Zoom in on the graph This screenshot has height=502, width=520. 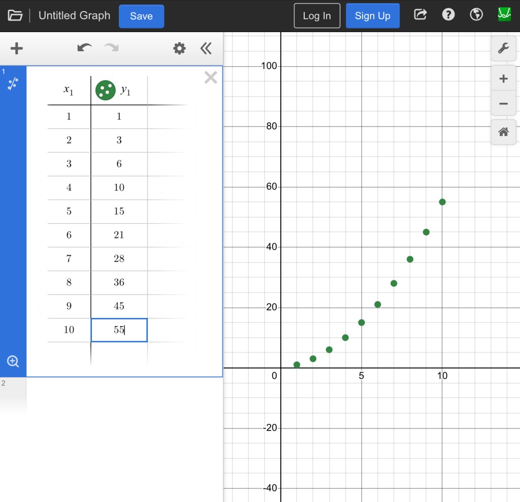pyautogui.click(x=503, y=79)
